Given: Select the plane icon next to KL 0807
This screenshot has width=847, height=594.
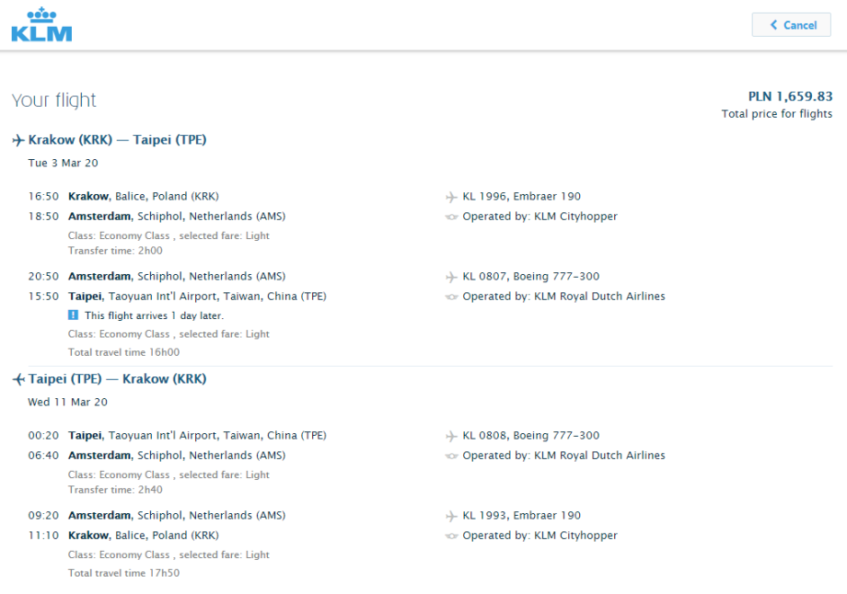Looking at the screenshot, I should click(451, 277).
